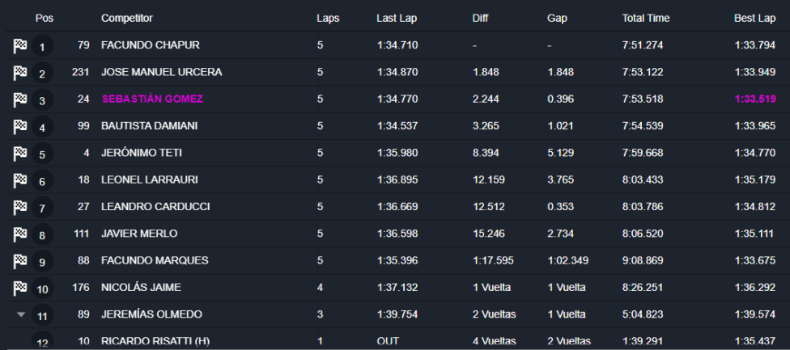Image resolution: width=790 pixels, height=350 pixels.
Task: Click the flag icon in Javier Merlo's row
Action: (20, 234)
